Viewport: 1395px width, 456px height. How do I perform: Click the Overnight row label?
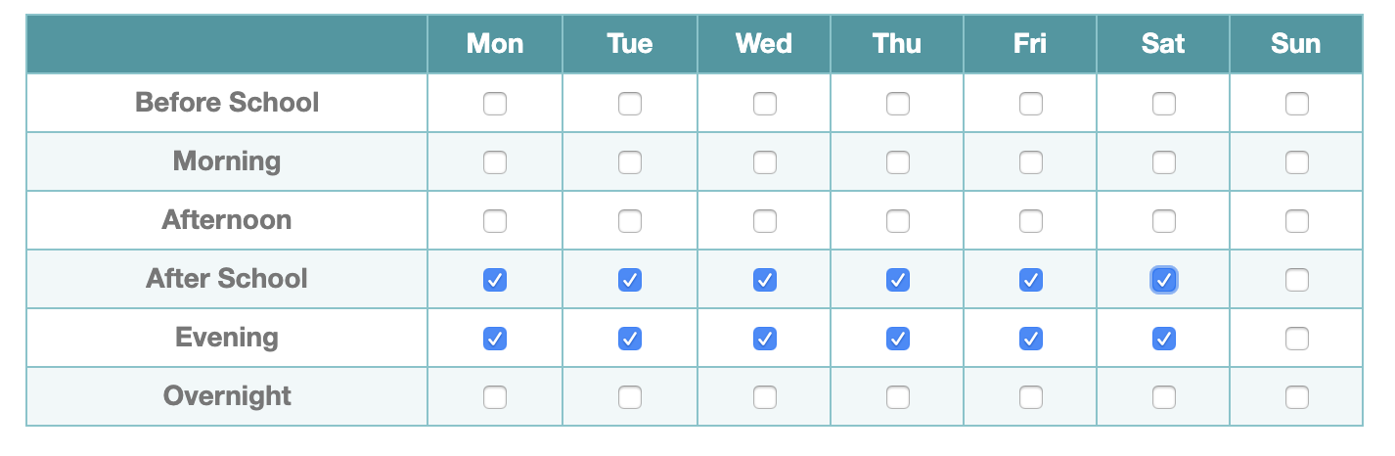pos(227,396)
